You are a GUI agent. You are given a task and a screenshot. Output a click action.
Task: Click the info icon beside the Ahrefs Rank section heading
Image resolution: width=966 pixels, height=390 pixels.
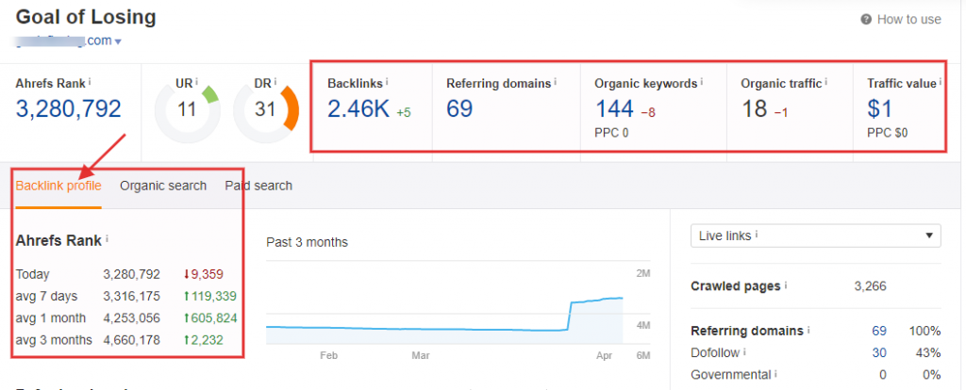pos(107,238)
